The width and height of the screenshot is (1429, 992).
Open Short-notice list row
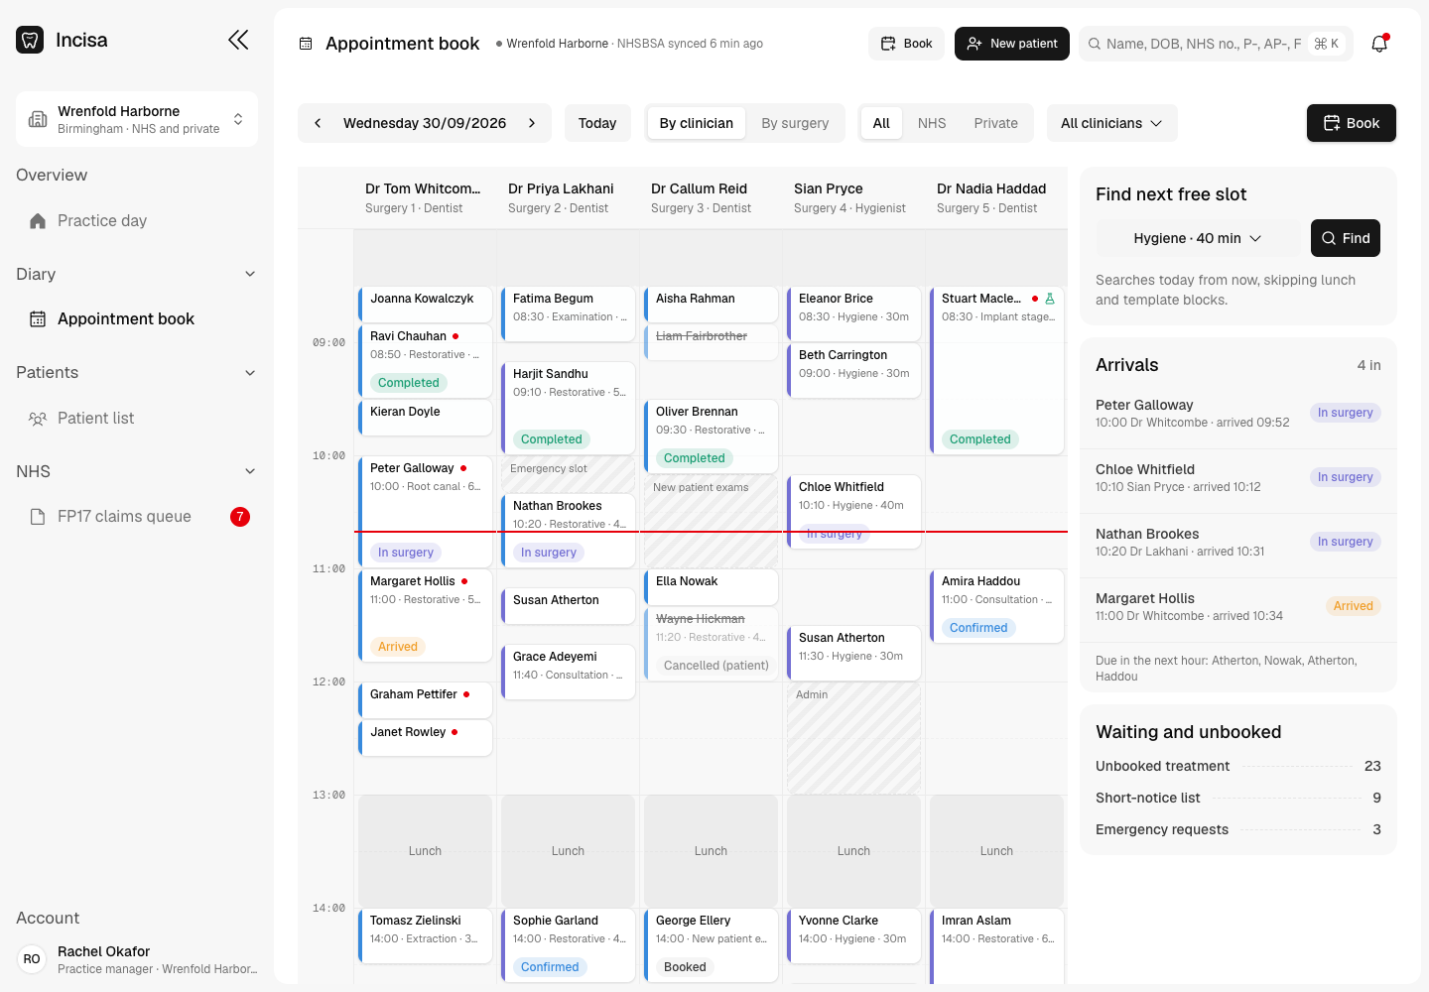(x=1238, y=798)
